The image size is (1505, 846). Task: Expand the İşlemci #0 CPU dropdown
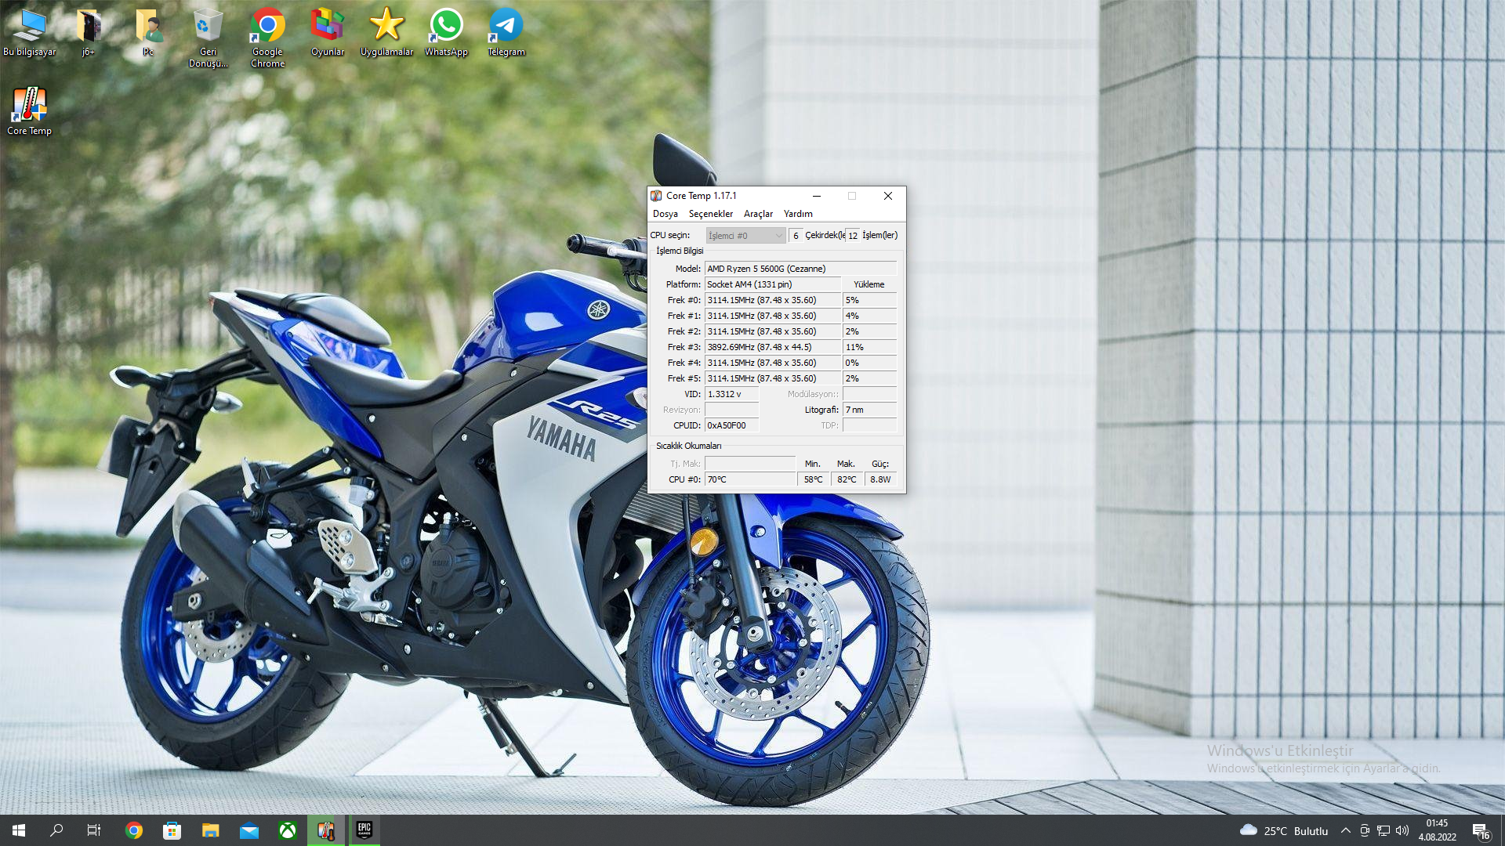tap(745, 236)
